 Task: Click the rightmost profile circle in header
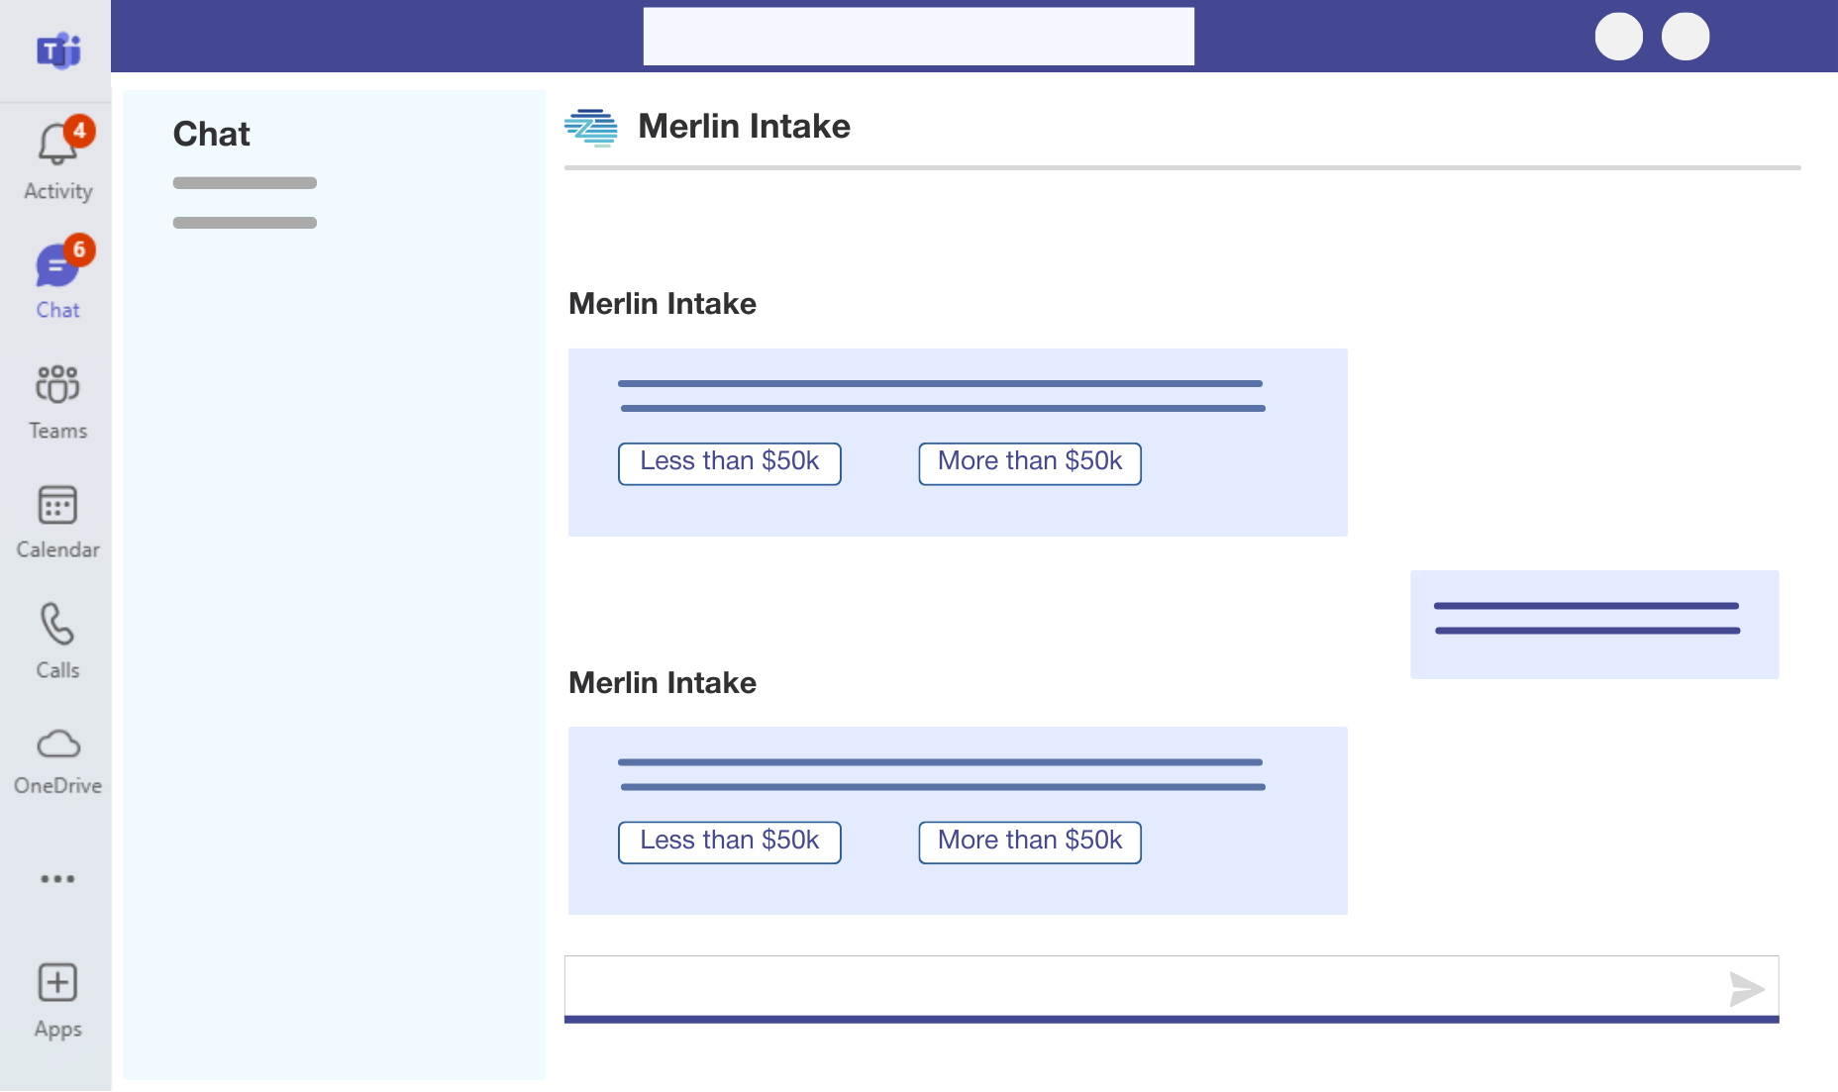pyautogui.click(x=1685, y=37)
